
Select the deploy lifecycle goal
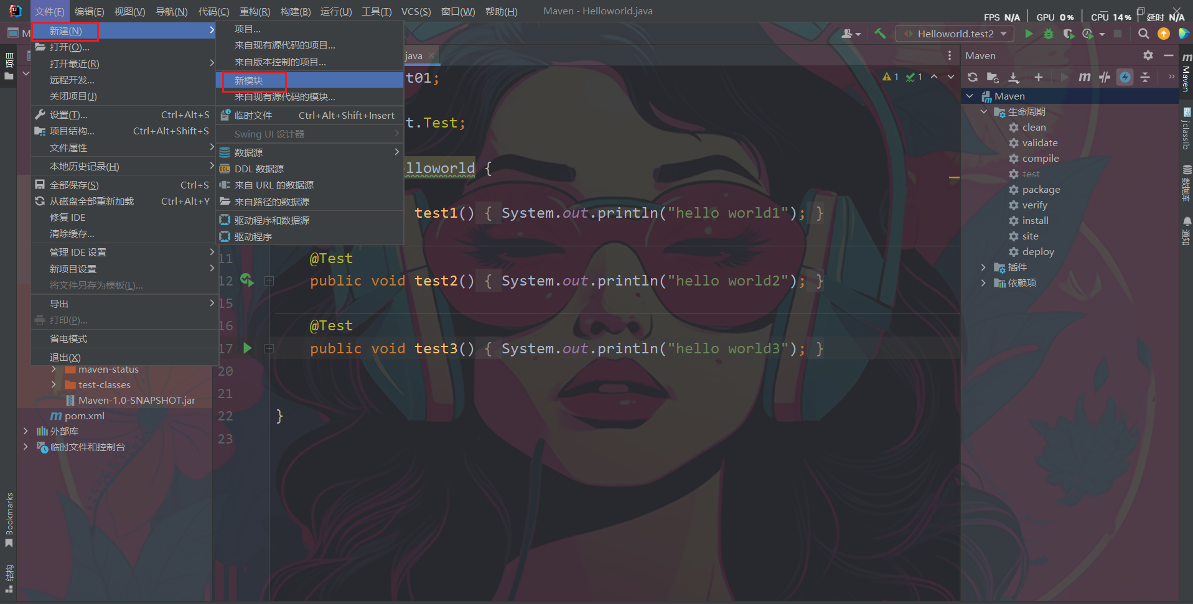click(x=1037, y=252)
